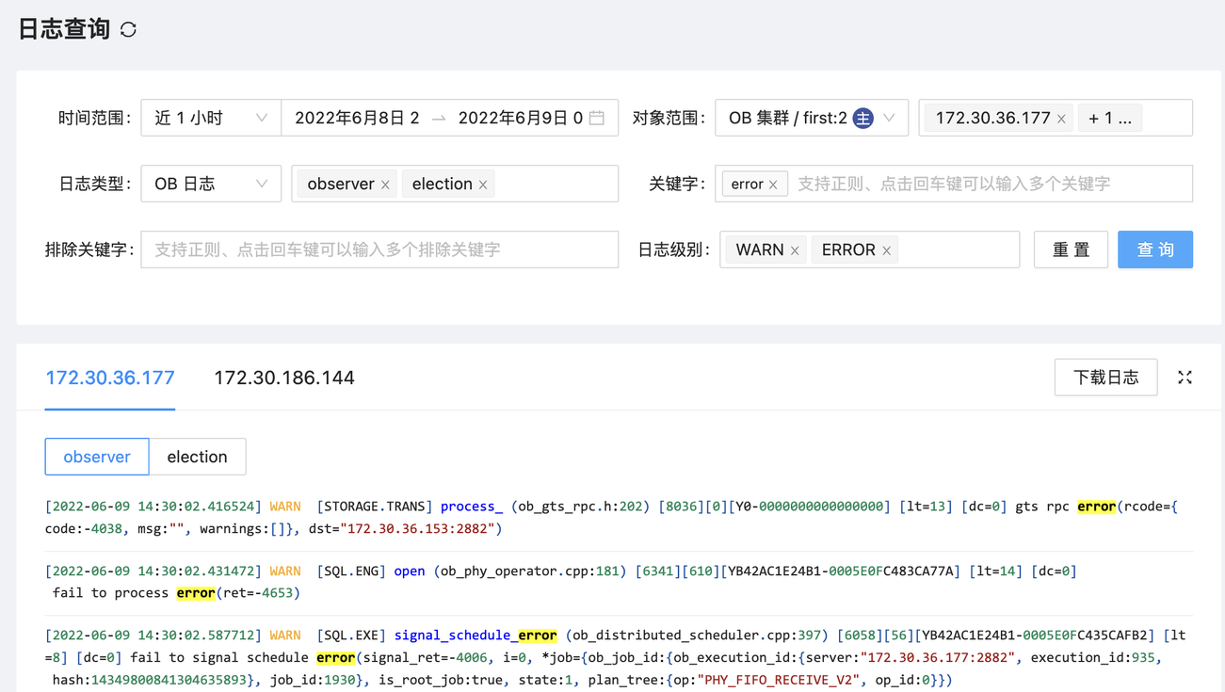This screenshot has height=692, width=1225.
Task: Click the 重置 reset button
Action: click(x=1071, y=249)
